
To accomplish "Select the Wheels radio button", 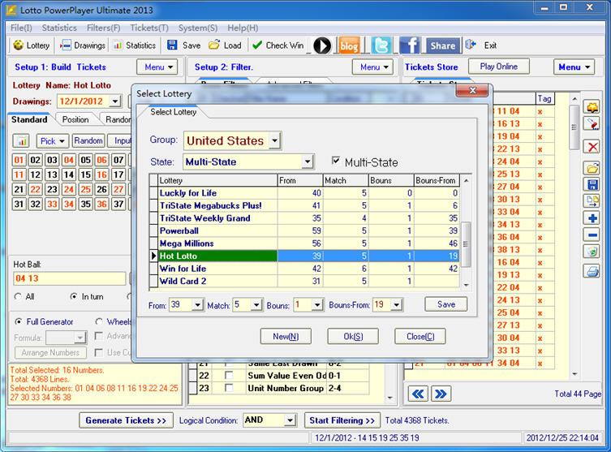I will tap(99, 321).
